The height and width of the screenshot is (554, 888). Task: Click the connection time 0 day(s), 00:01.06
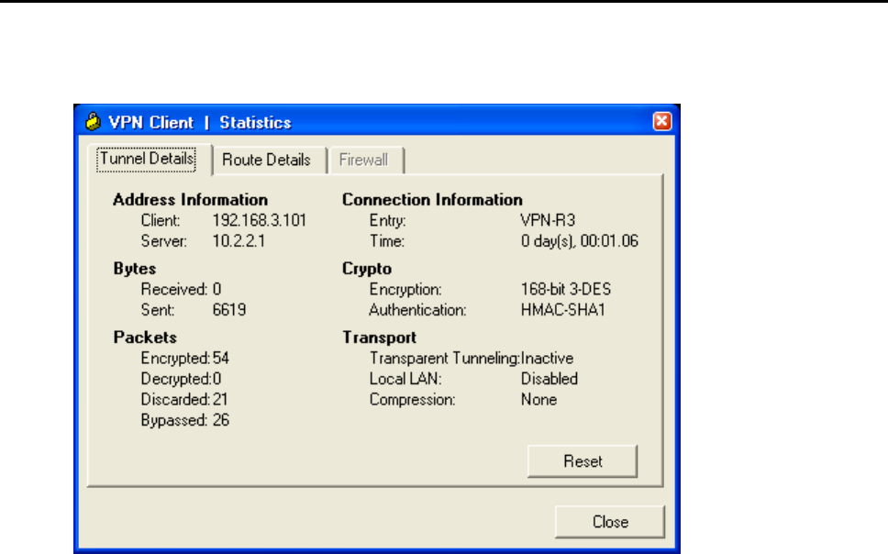(580, 241)
